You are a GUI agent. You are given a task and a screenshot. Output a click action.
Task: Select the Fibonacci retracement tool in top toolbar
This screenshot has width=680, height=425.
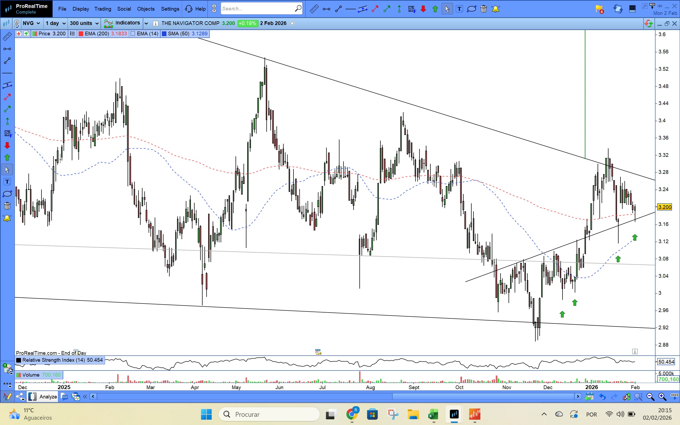click(412, 9)
